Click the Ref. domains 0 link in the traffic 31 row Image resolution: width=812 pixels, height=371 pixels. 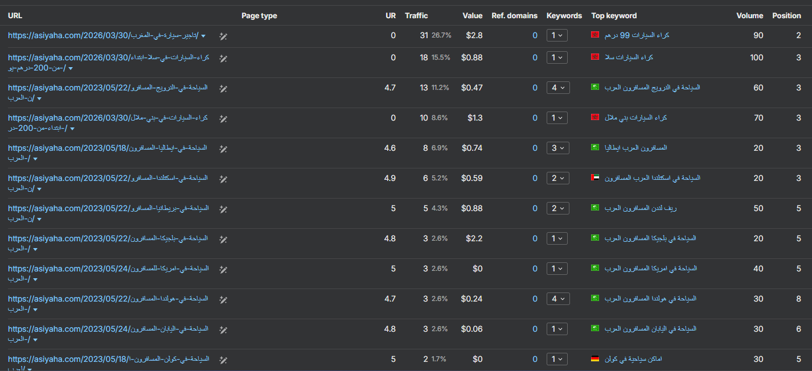pos(535,35)
